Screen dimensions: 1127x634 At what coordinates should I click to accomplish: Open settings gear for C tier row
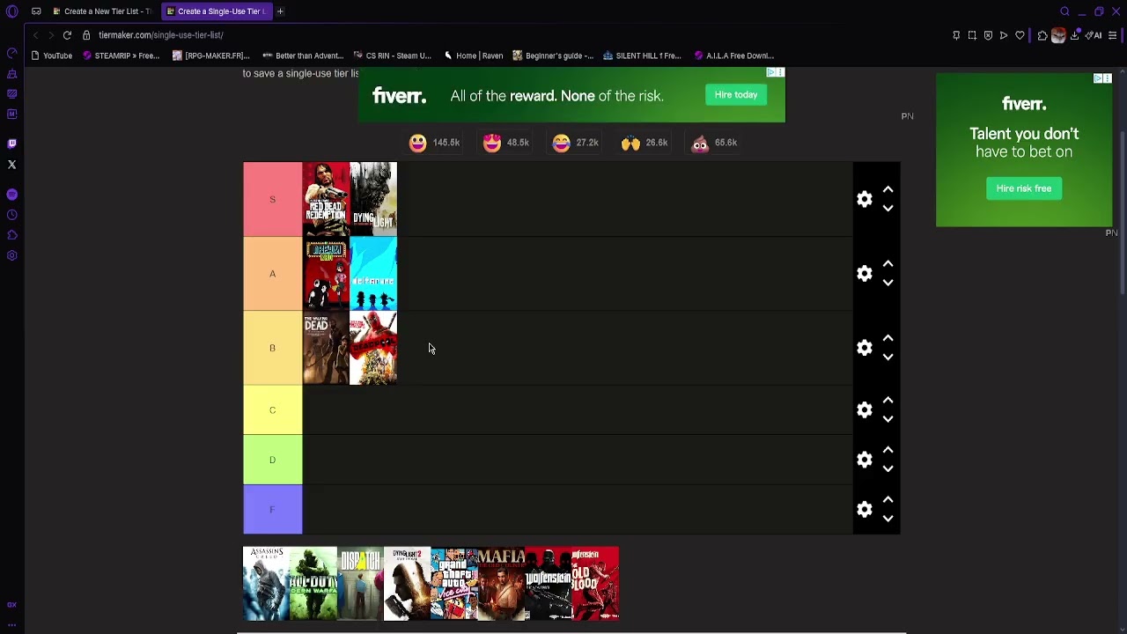865,410
